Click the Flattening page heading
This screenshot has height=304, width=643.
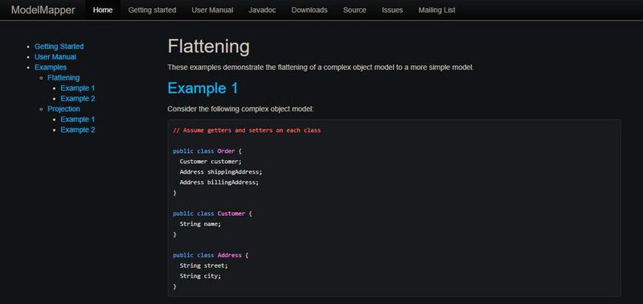click(208, 47)
